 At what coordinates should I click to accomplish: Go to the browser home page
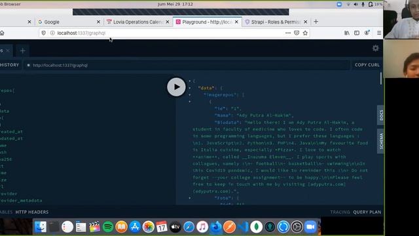point(2,33)
